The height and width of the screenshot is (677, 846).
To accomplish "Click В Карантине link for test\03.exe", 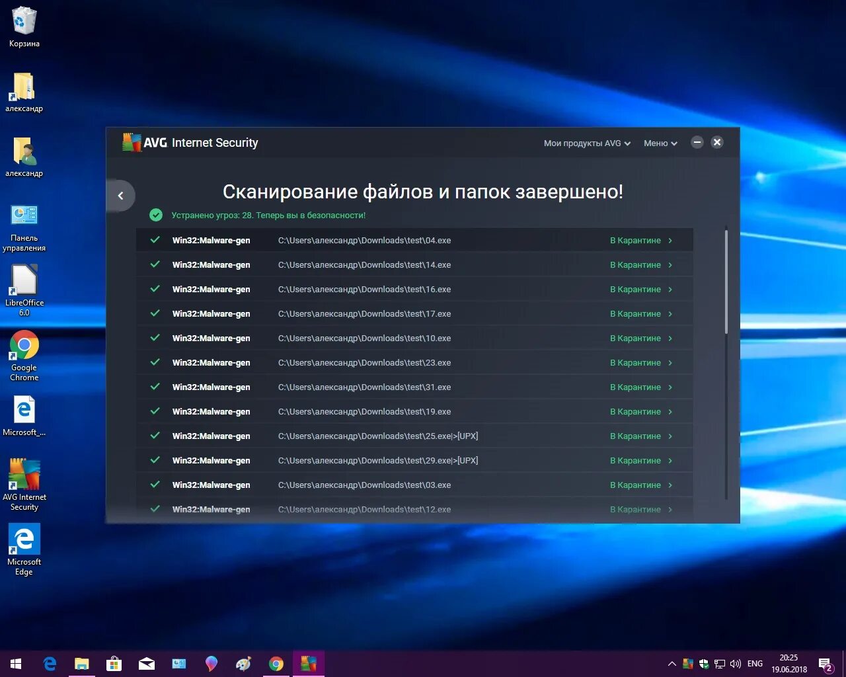I will [635, 485].
